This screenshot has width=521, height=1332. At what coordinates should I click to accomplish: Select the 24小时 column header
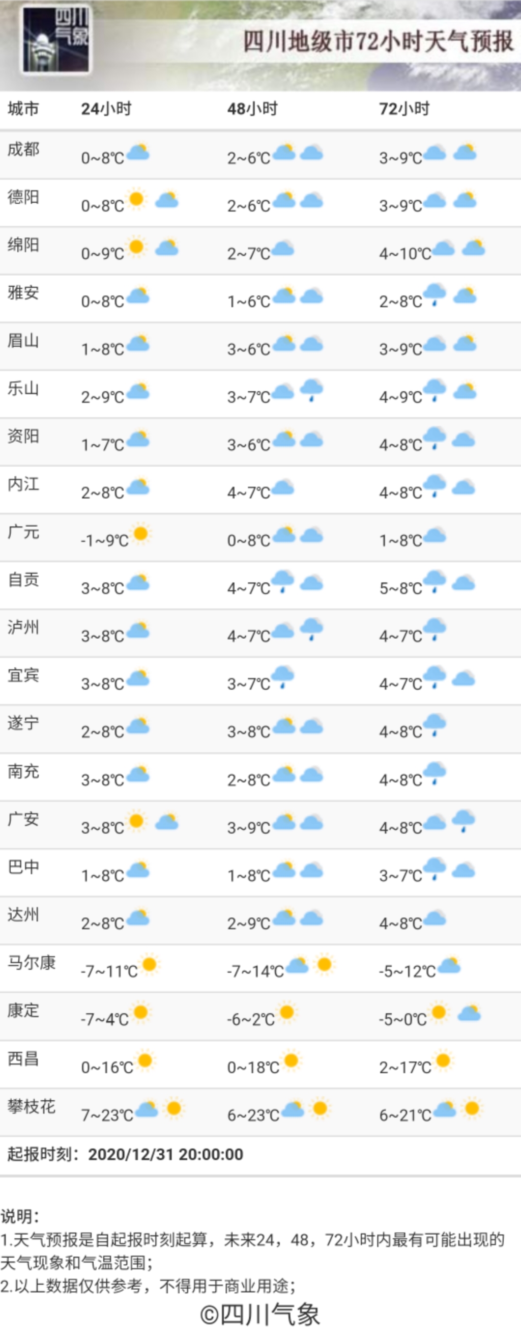pos(106,109)
